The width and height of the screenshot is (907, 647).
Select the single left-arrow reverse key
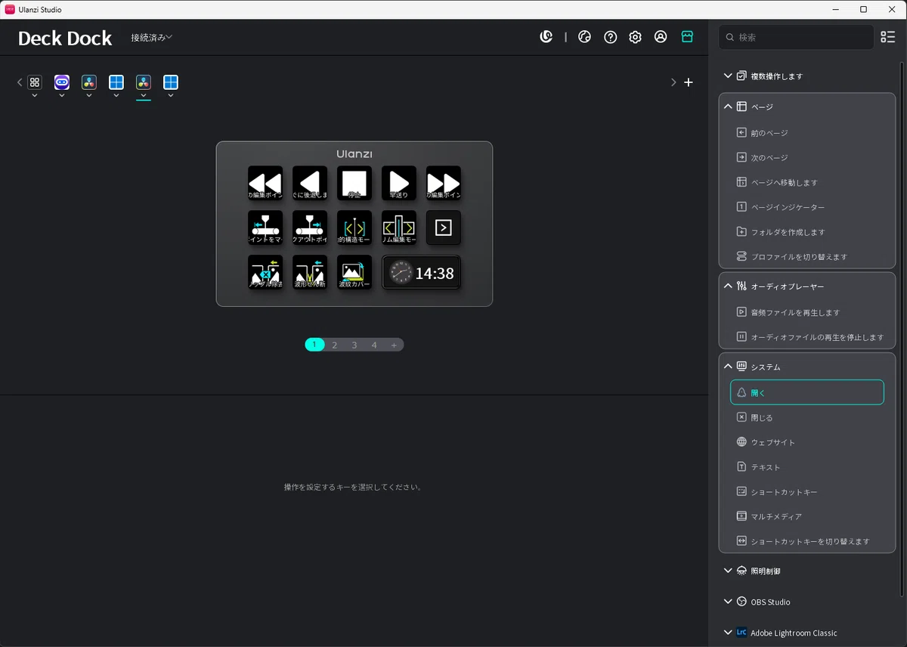point(310,183)
